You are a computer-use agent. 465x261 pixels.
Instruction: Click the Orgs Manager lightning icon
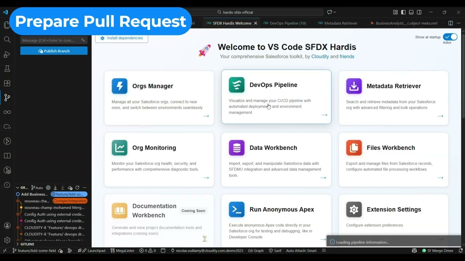coord(120,86)
